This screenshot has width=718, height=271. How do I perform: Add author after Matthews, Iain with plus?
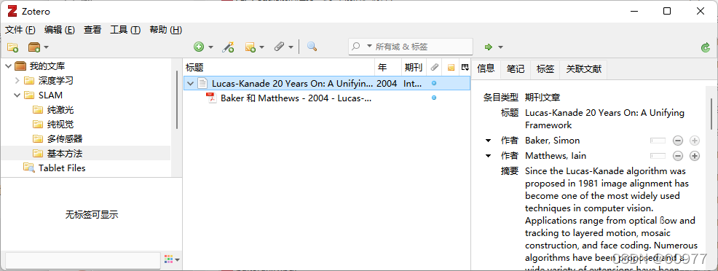point(695,156)
